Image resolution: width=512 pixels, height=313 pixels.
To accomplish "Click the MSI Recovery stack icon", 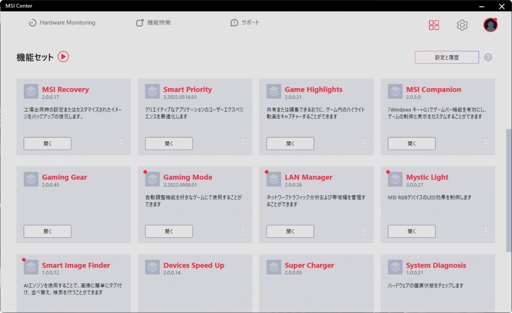I will [x=31, y=91].
